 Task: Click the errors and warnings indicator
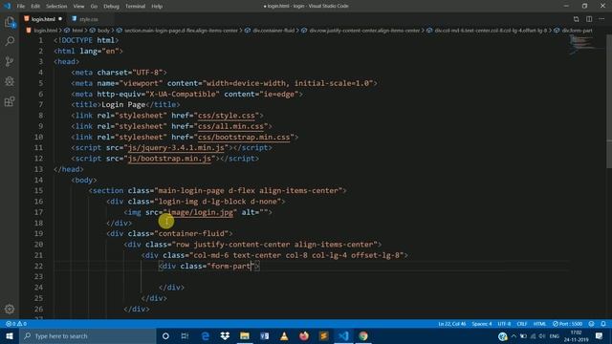pos(16,324)
